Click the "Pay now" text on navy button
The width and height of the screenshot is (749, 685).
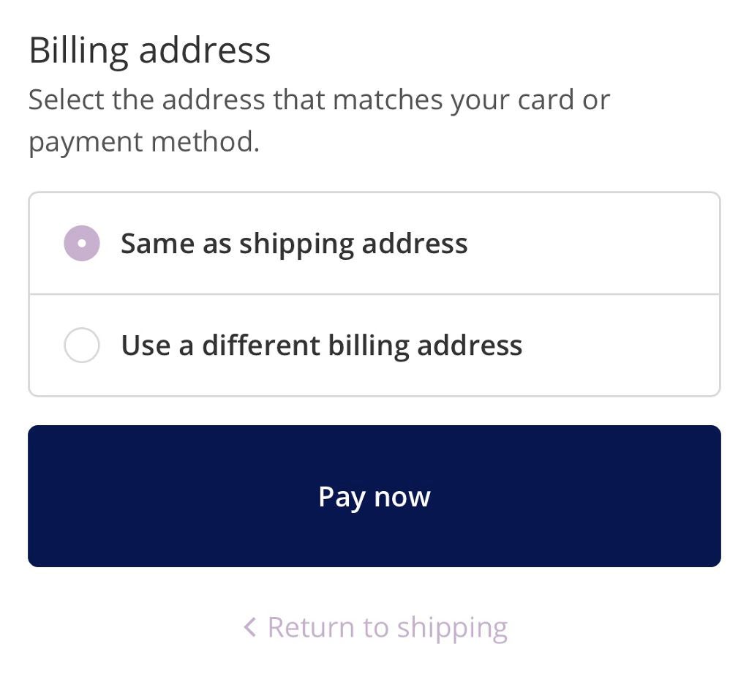[x=374, y=497]
